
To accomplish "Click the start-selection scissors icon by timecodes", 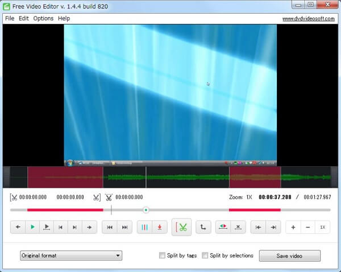I will point(14,197).
